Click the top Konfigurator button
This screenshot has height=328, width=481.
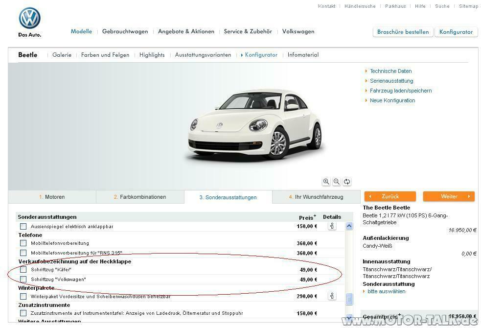pos(456,32)
